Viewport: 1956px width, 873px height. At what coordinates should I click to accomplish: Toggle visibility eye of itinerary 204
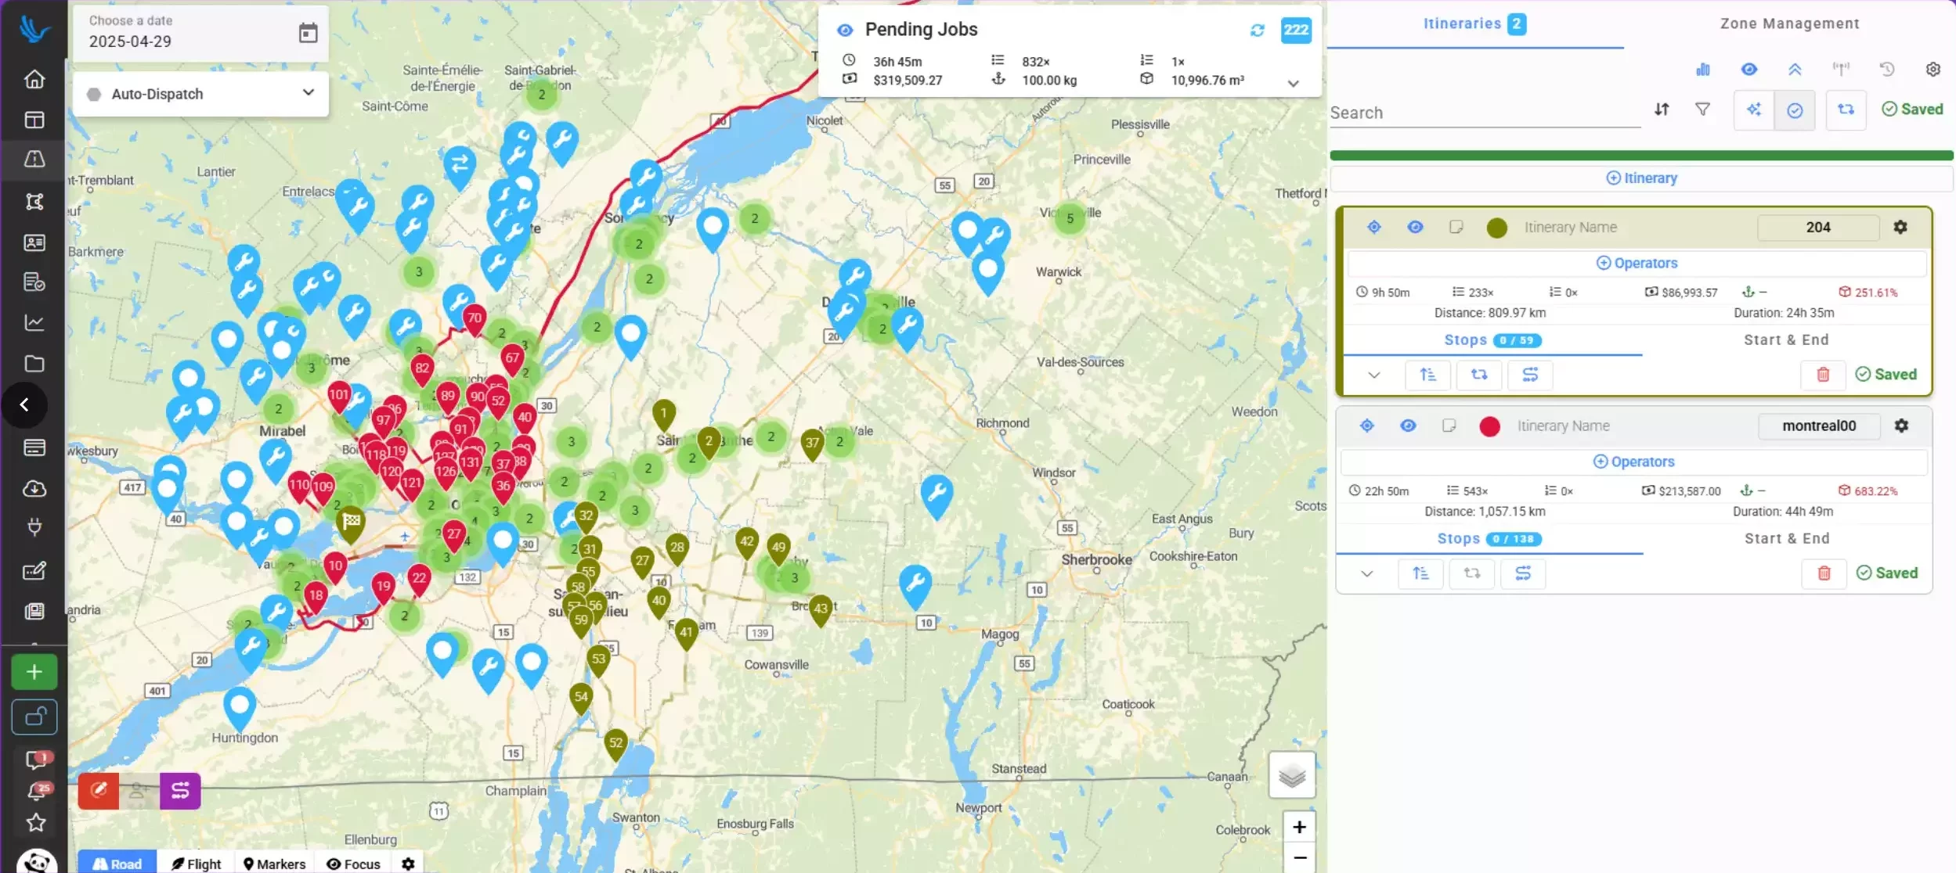pyautogui.click(x=1415, y=227)
